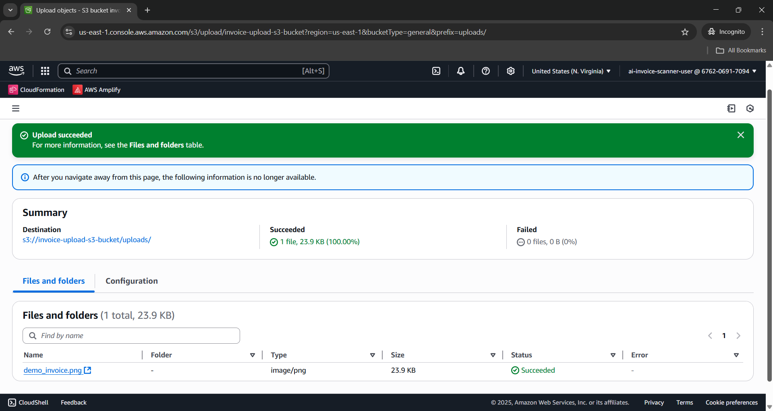The height and width of the screenshot is (411, 773).
Task: Open the AWS services grid menu
Action: [45, 71]
